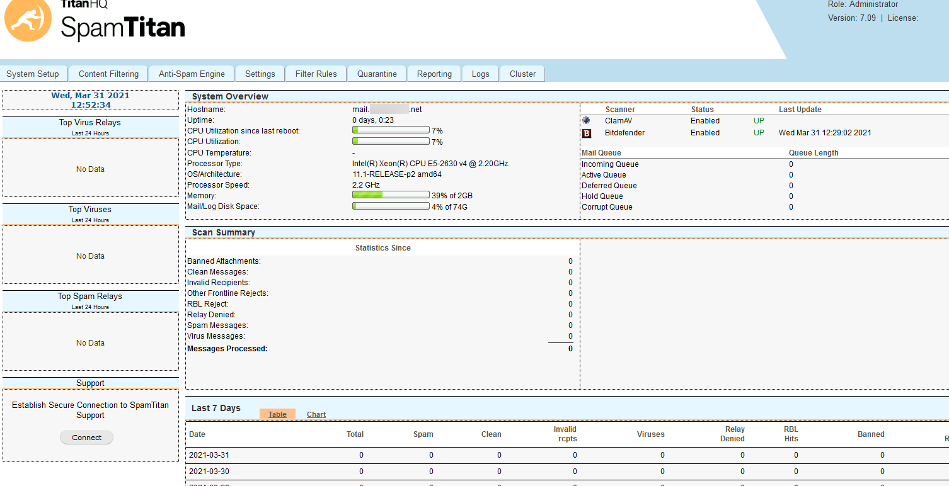This screenshot has height=486, width=949.
Task: Click Establish Secure Connection to SpamTitan Support text
Action: tap(90, 410)
